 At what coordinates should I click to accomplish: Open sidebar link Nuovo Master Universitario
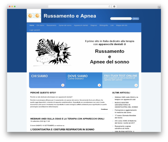pyautogui.click(x=126, y=105)
